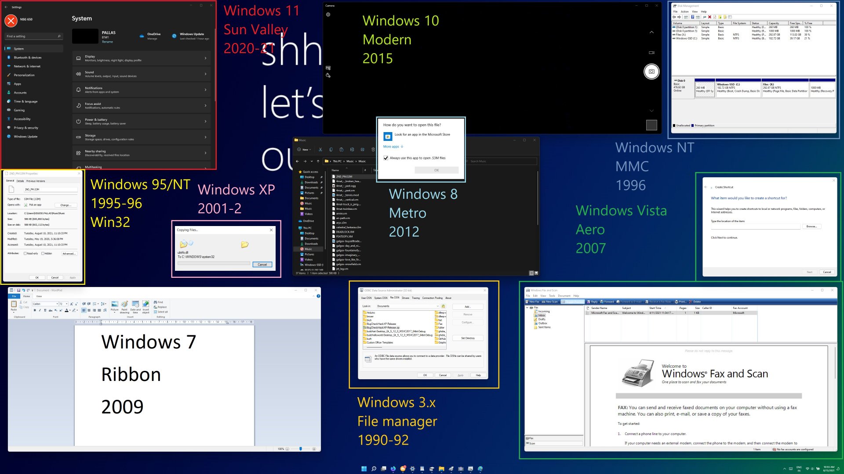Click Undo in WordPad quick access toolbar

(23, 290)
